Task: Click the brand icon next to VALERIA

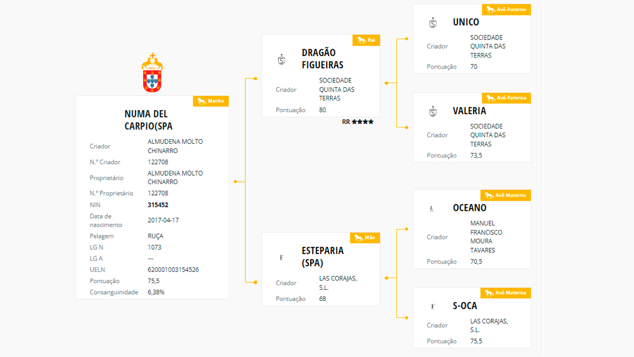Action: coord(433,112)
